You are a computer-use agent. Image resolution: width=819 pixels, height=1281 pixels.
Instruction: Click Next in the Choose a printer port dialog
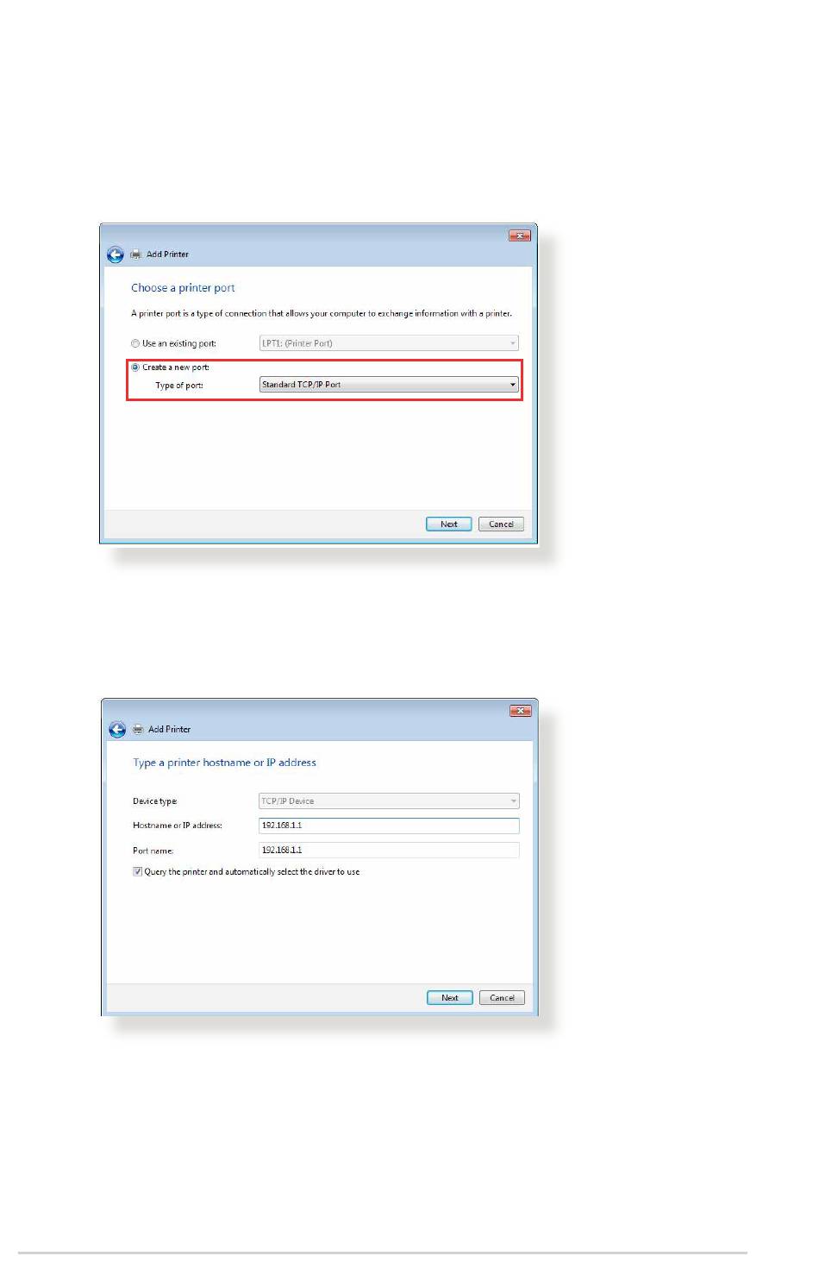[449, 524]
